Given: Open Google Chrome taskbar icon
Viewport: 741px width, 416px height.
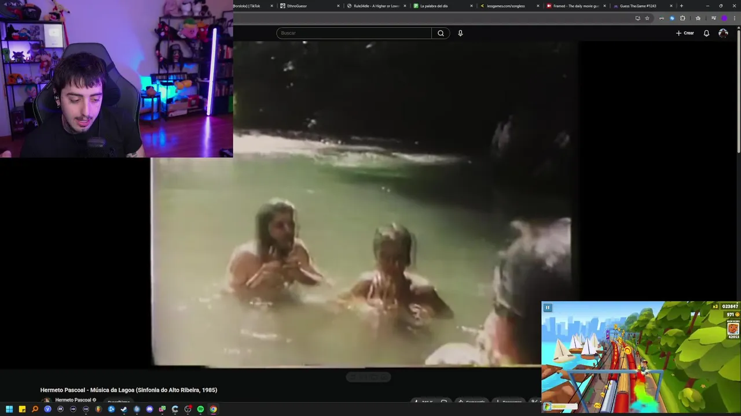Looking at the screenshot, I should pyautogui.click(x=213, y=409).
